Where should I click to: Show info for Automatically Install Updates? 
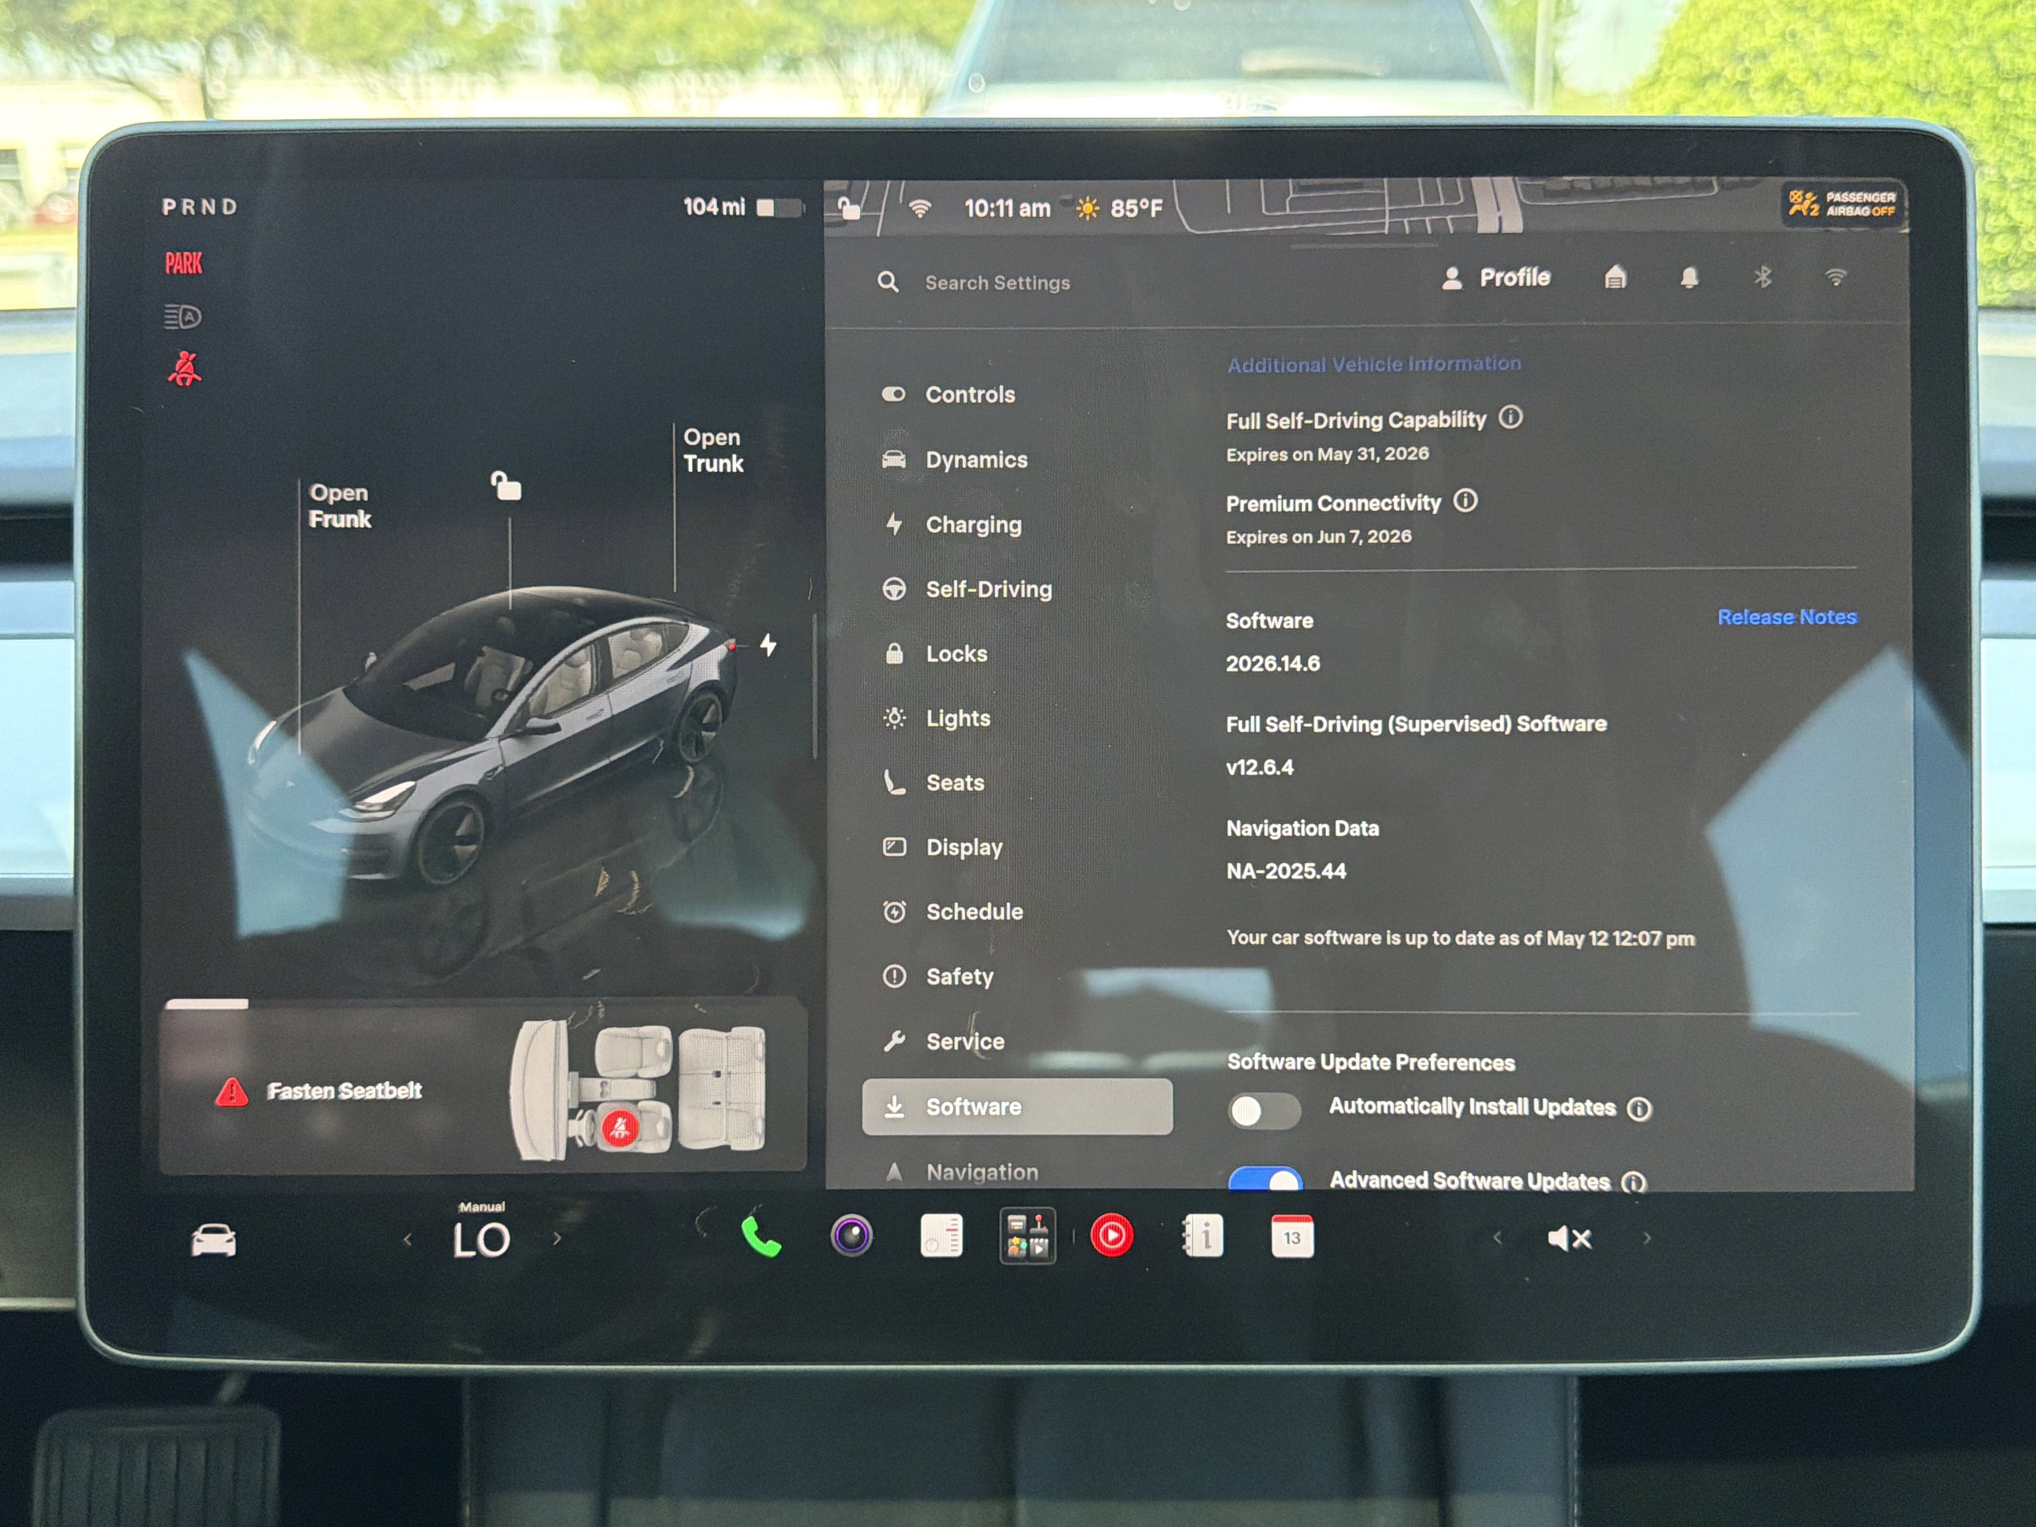point(1639,1108)
